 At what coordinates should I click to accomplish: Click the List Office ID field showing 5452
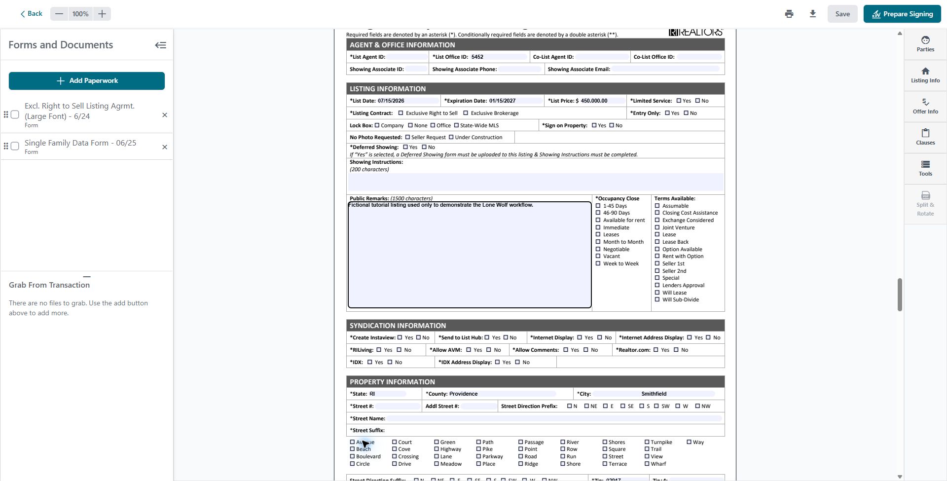coord(499,57)
